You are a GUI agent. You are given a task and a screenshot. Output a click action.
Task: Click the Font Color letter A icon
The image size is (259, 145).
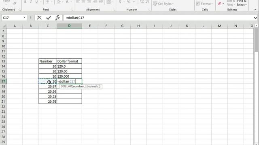67,2
